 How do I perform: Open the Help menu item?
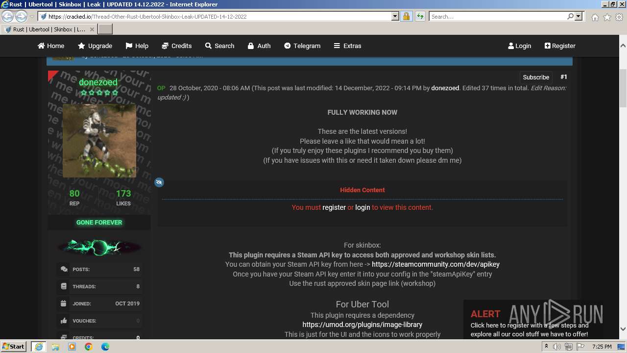tap(137, 46)
